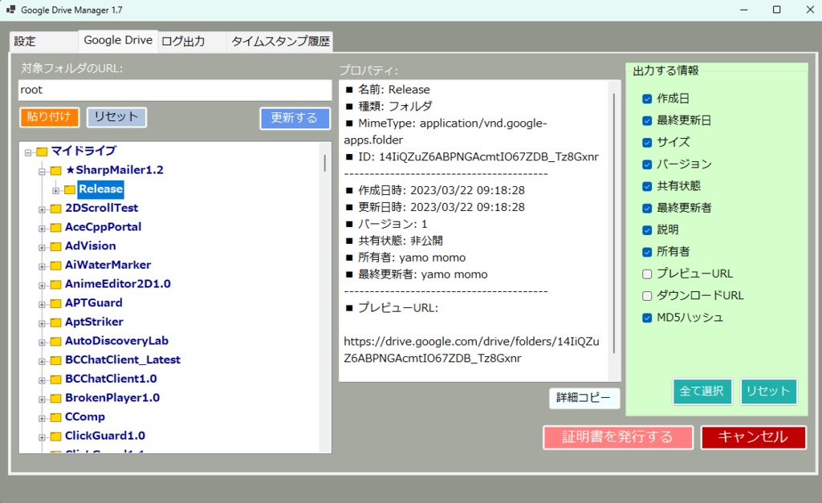
Task: Click the ID: 14IiQZuZ6ABPNGAcmtIO67ZDB_Tz8Gxnr text
Action: coord(478,156)
